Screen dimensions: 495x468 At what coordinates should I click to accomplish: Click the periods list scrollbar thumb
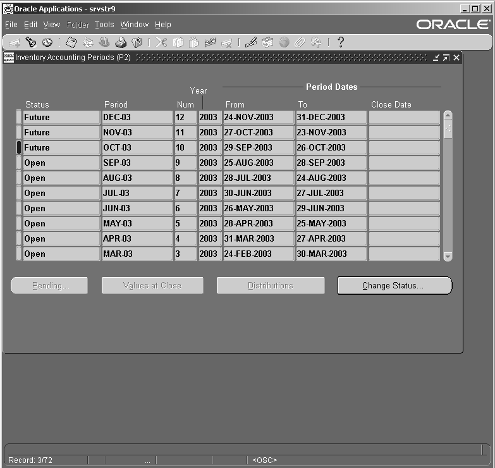pyautogui.click(x=448, y=129)
